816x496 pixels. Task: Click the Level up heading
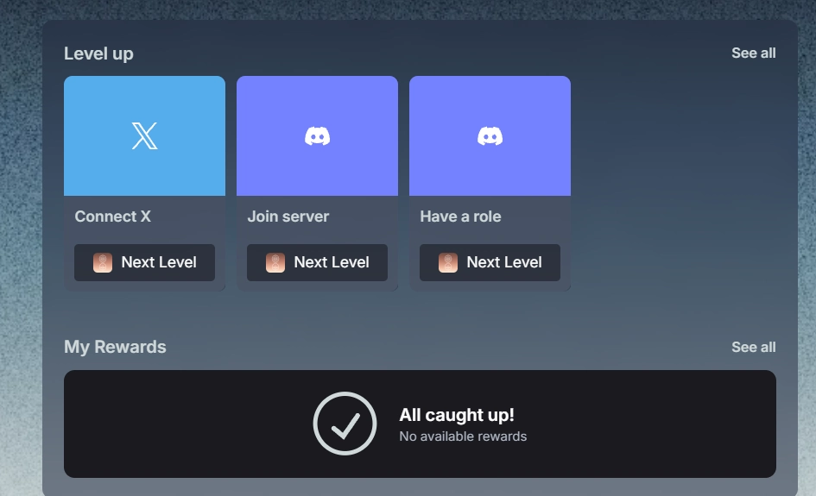click(x=99, y=53)
